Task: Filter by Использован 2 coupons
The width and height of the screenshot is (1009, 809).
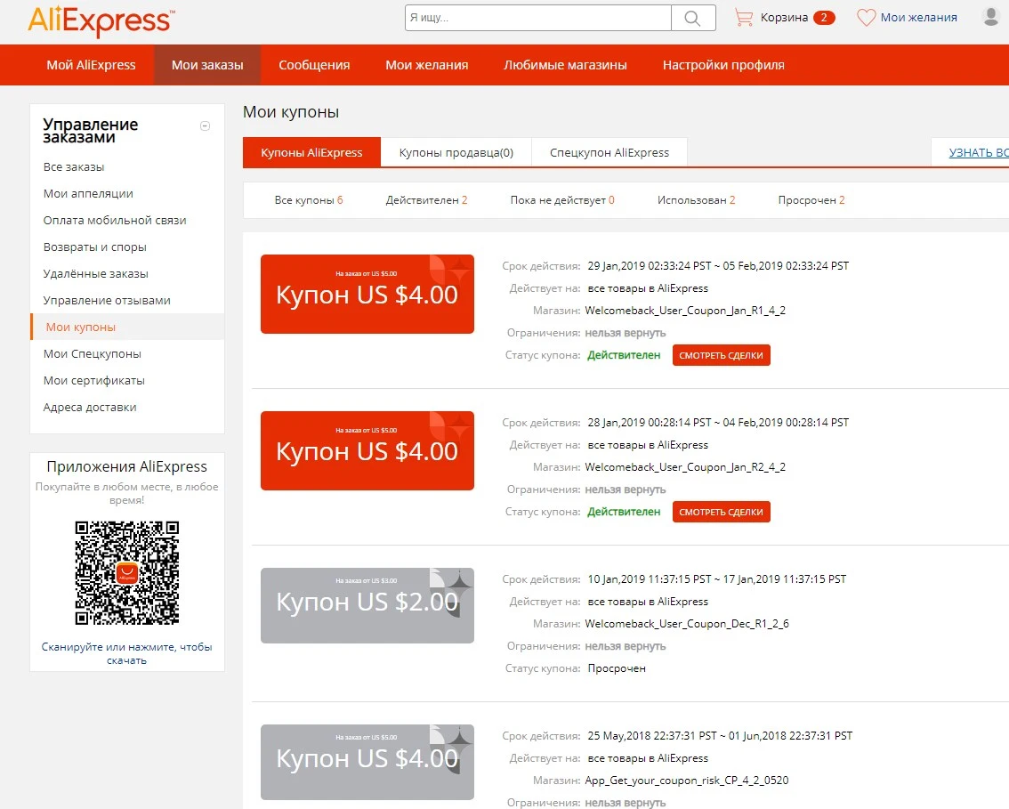Action: coord(697,200)
